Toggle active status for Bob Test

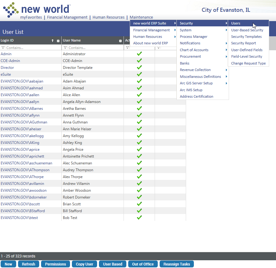[x=139, y=217]
